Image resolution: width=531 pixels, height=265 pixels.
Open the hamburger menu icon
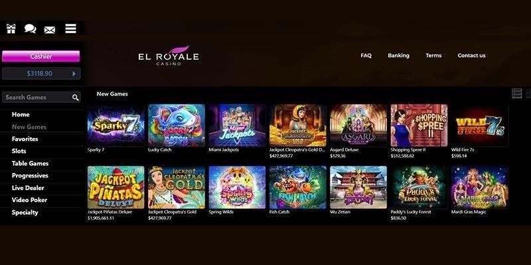point(71,28)
